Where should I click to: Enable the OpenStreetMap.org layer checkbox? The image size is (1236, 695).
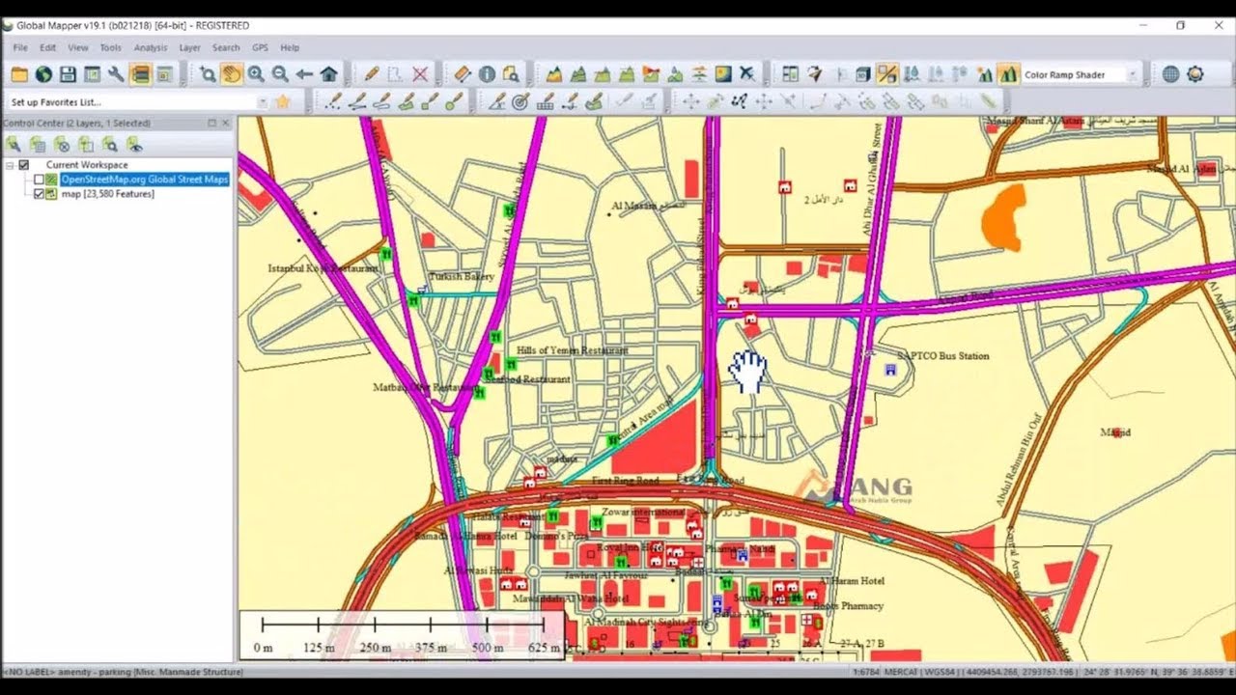[x=40, y=180]
